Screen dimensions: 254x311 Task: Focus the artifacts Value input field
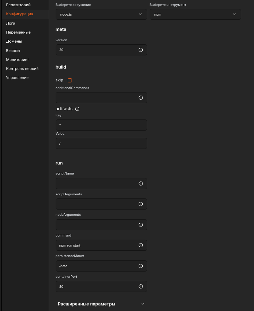point(101,143)
